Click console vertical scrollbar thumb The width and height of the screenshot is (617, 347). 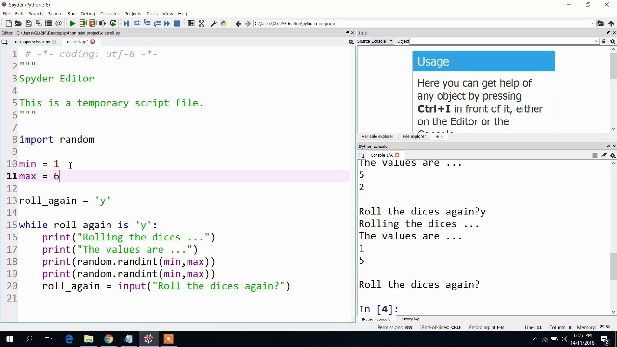pos(613,266)
